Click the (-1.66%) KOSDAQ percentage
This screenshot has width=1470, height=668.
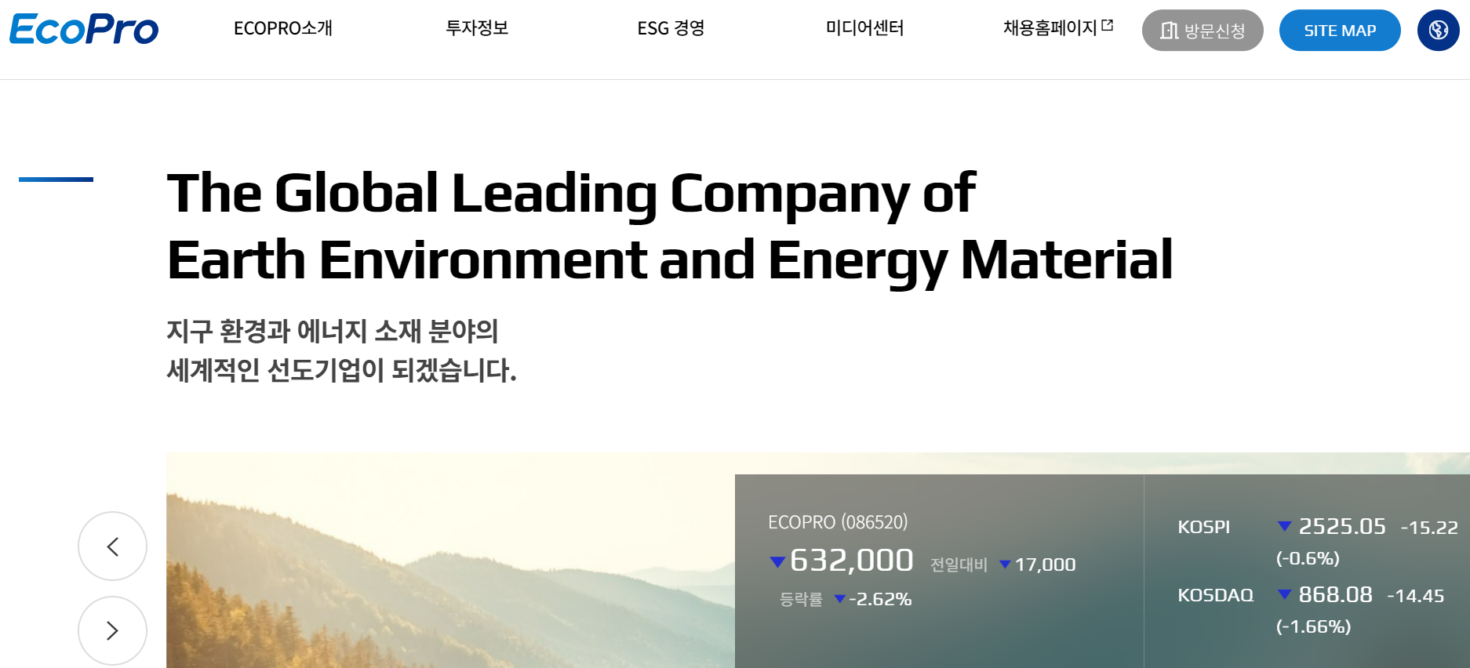point(1313,626)
